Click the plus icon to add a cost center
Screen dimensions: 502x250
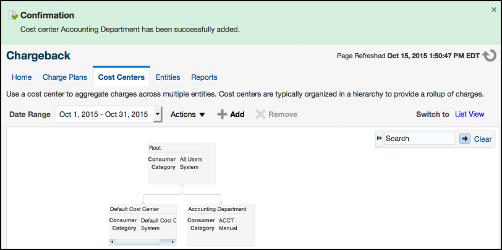coord(222,114)
